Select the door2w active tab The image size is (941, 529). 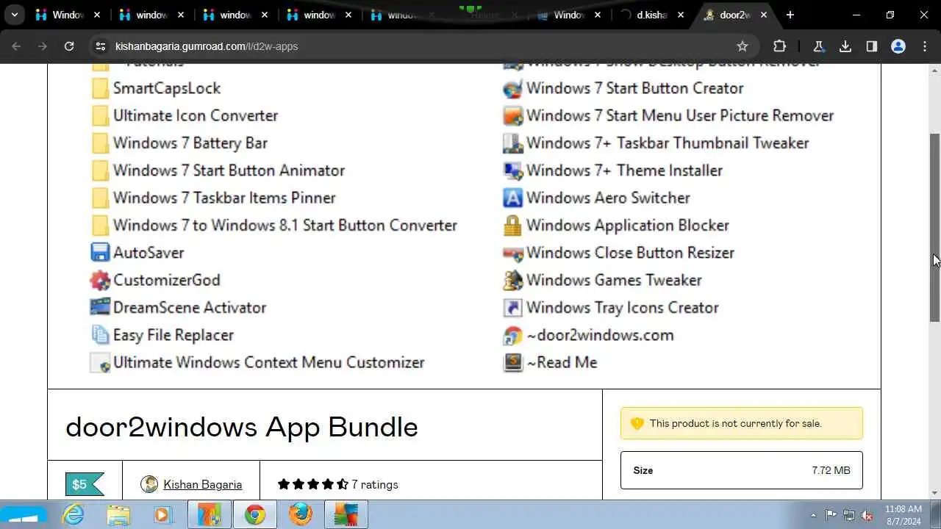735,15
